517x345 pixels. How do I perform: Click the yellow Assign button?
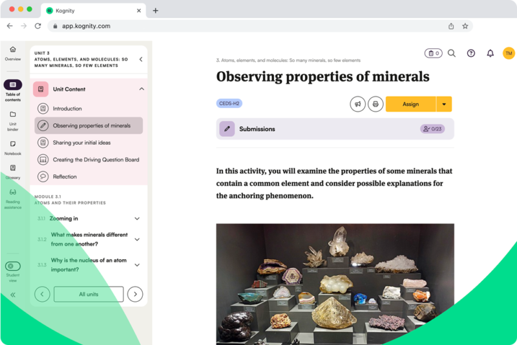pyautogui.click(x=410, y=104)
